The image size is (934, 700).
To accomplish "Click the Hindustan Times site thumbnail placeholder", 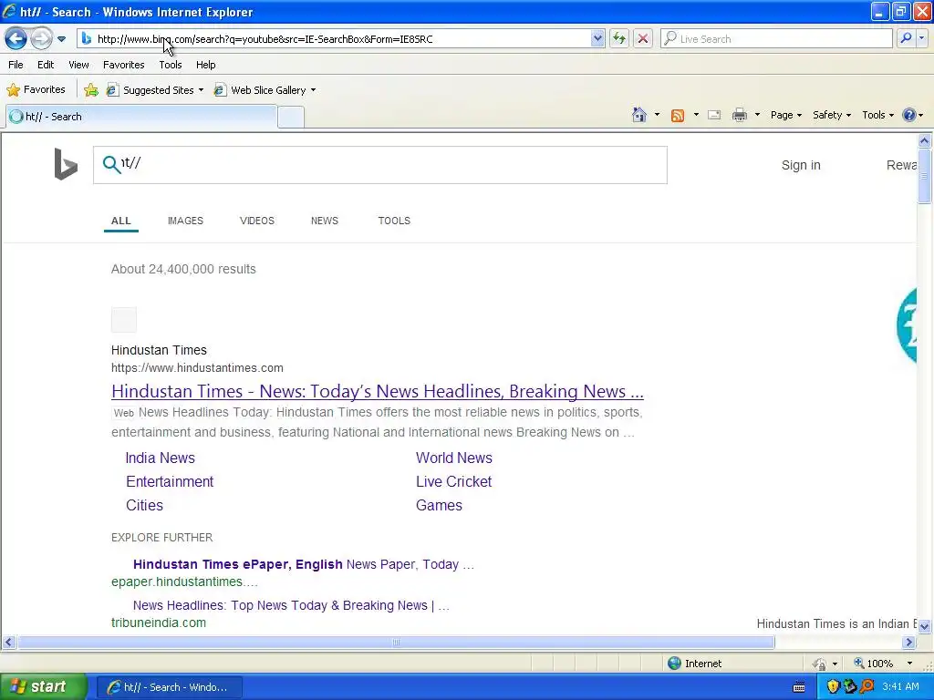I will pos(124,320).
